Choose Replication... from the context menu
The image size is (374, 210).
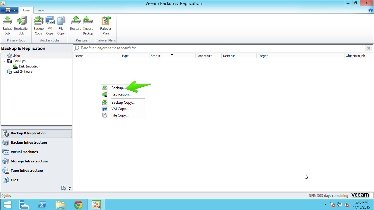pos(123,94)
